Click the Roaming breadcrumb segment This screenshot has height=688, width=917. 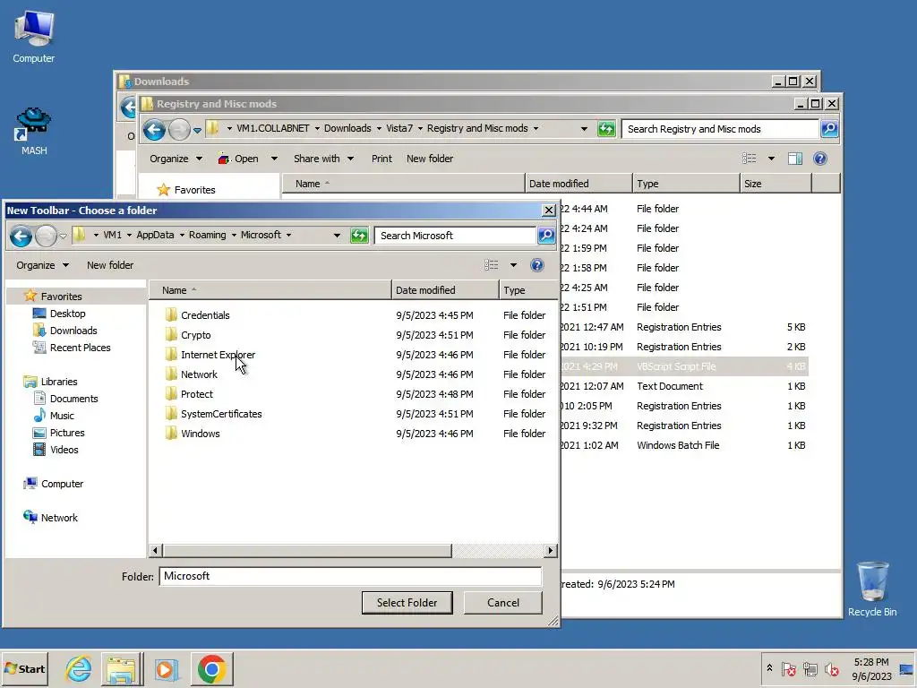207,235
